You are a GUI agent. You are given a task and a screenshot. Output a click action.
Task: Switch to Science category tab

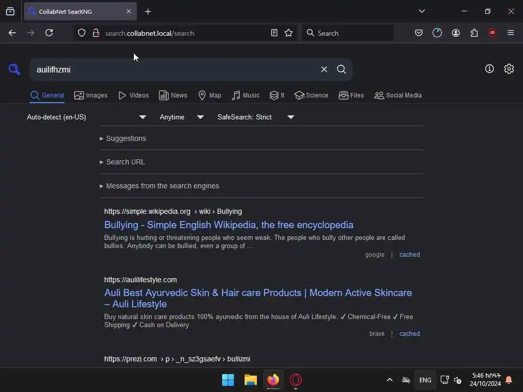tap(312, 95)
